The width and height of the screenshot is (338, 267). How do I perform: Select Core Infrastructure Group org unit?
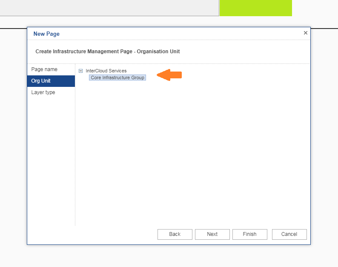(x=117, y=78)
